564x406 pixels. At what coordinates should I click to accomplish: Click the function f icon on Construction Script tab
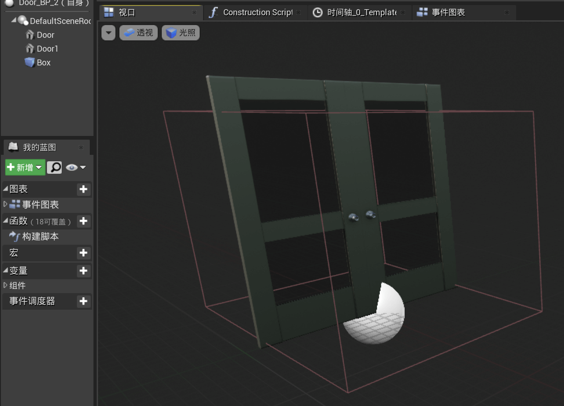pyautogui.click(x=213, y=12)
